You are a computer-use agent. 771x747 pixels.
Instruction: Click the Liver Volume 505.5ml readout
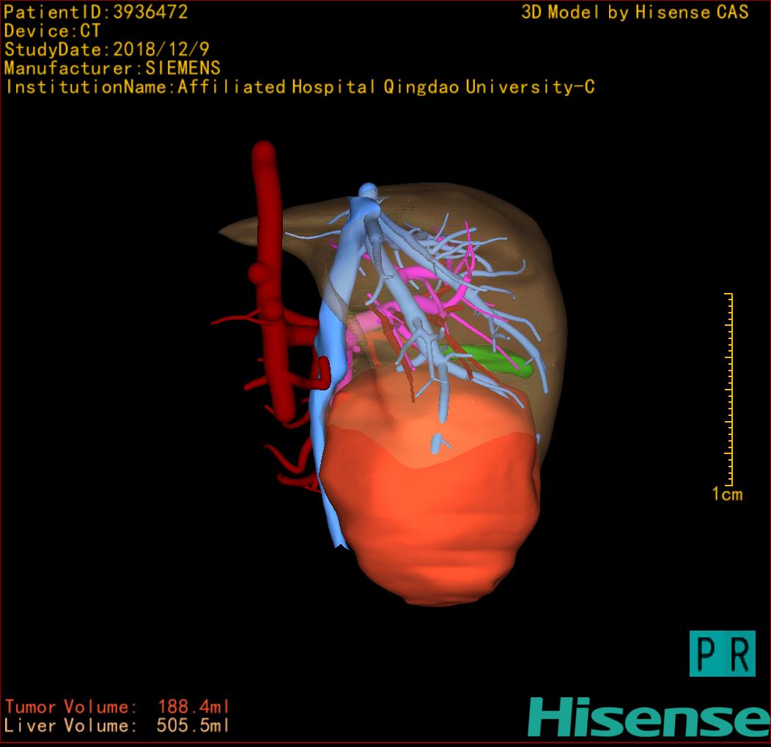(117, 726)
